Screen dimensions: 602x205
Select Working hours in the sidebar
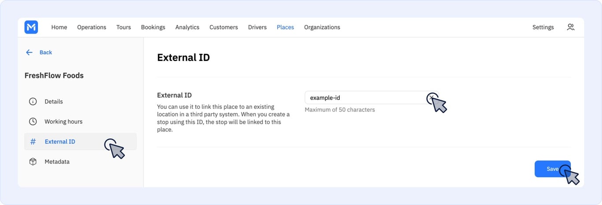80,122
